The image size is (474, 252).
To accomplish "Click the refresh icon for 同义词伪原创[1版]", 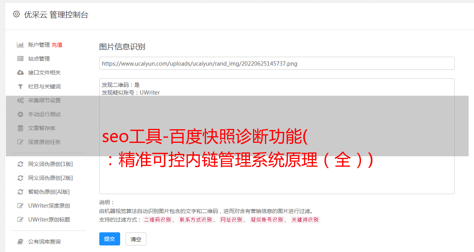I will tap(20, 164).
